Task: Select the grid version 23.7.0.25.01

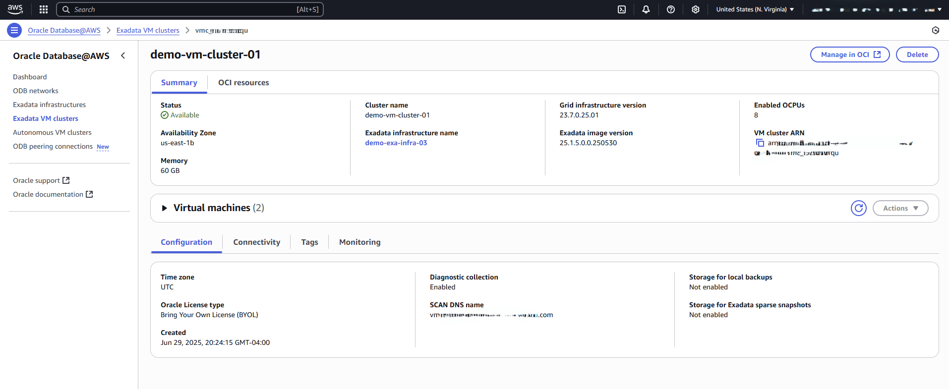Action: (579, 115)
